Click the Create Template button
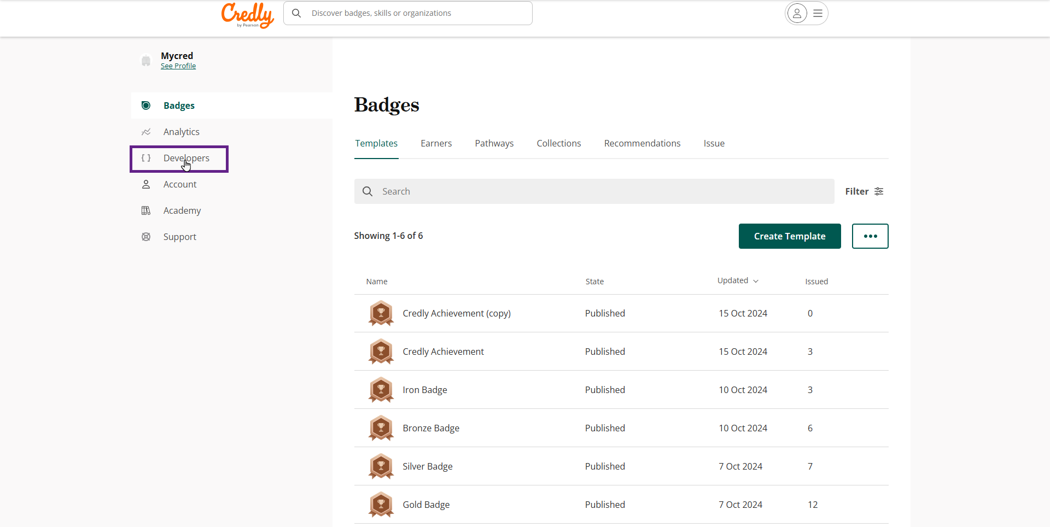 790,236
